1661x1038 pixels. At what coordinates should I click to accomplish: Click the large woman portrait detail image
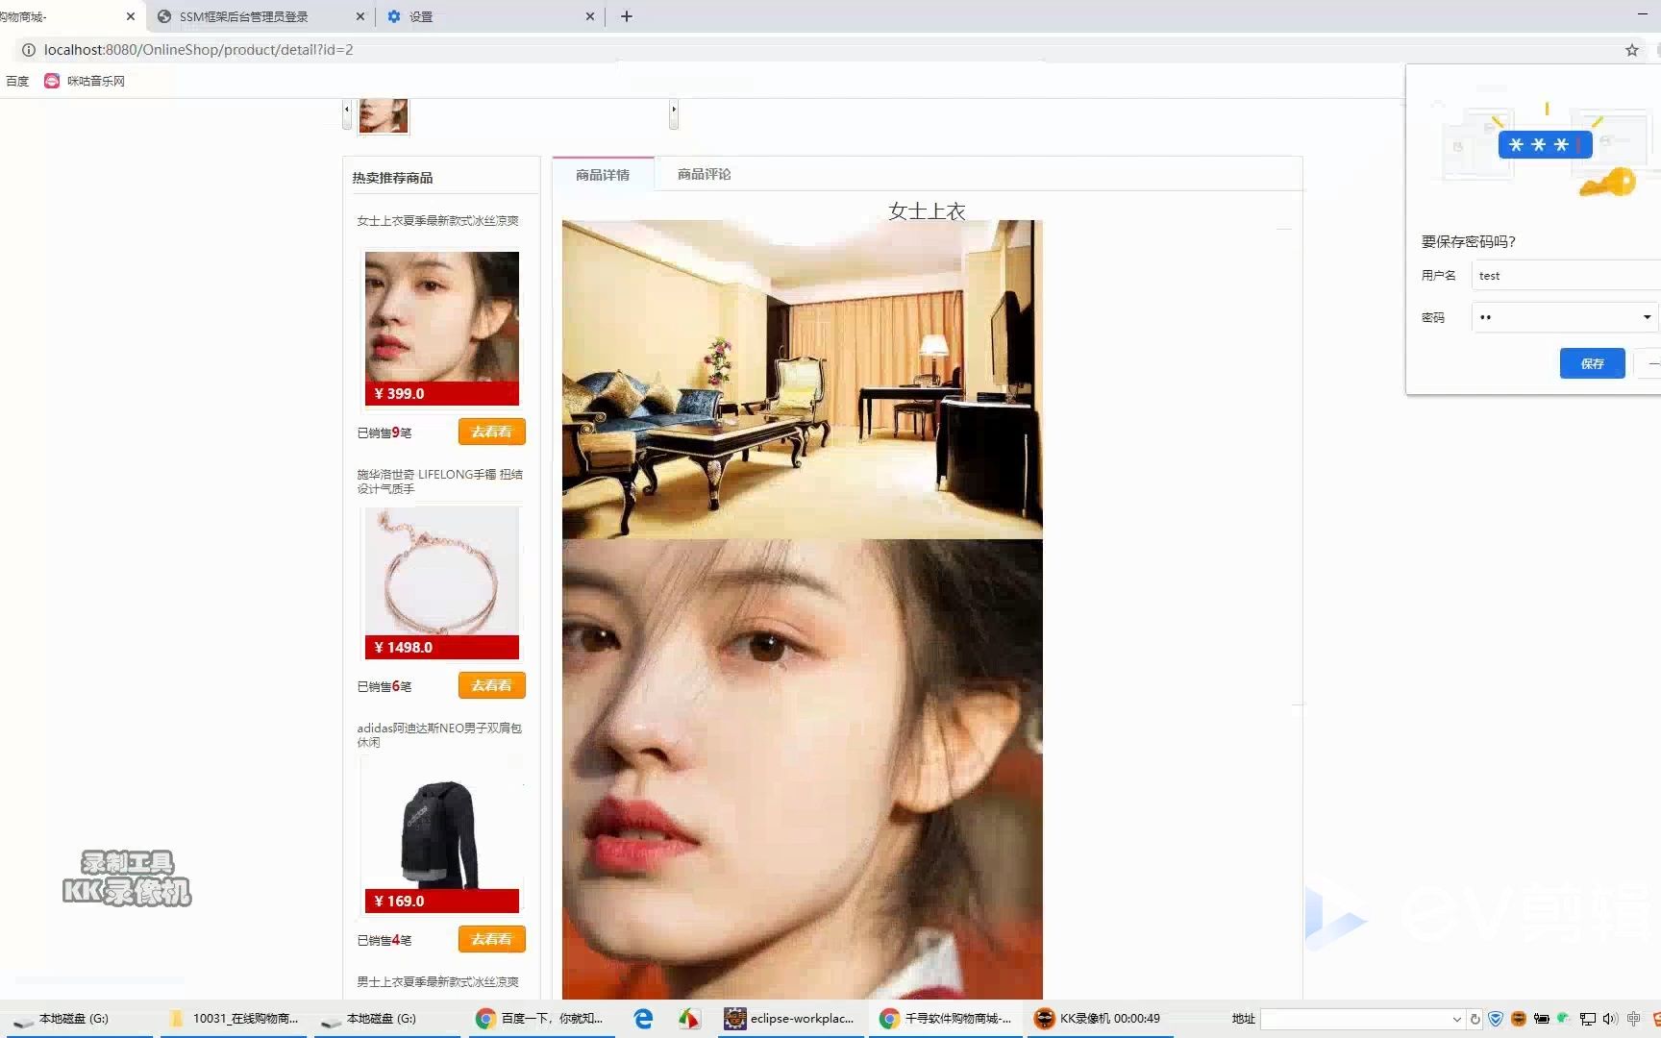coord(802,769)
